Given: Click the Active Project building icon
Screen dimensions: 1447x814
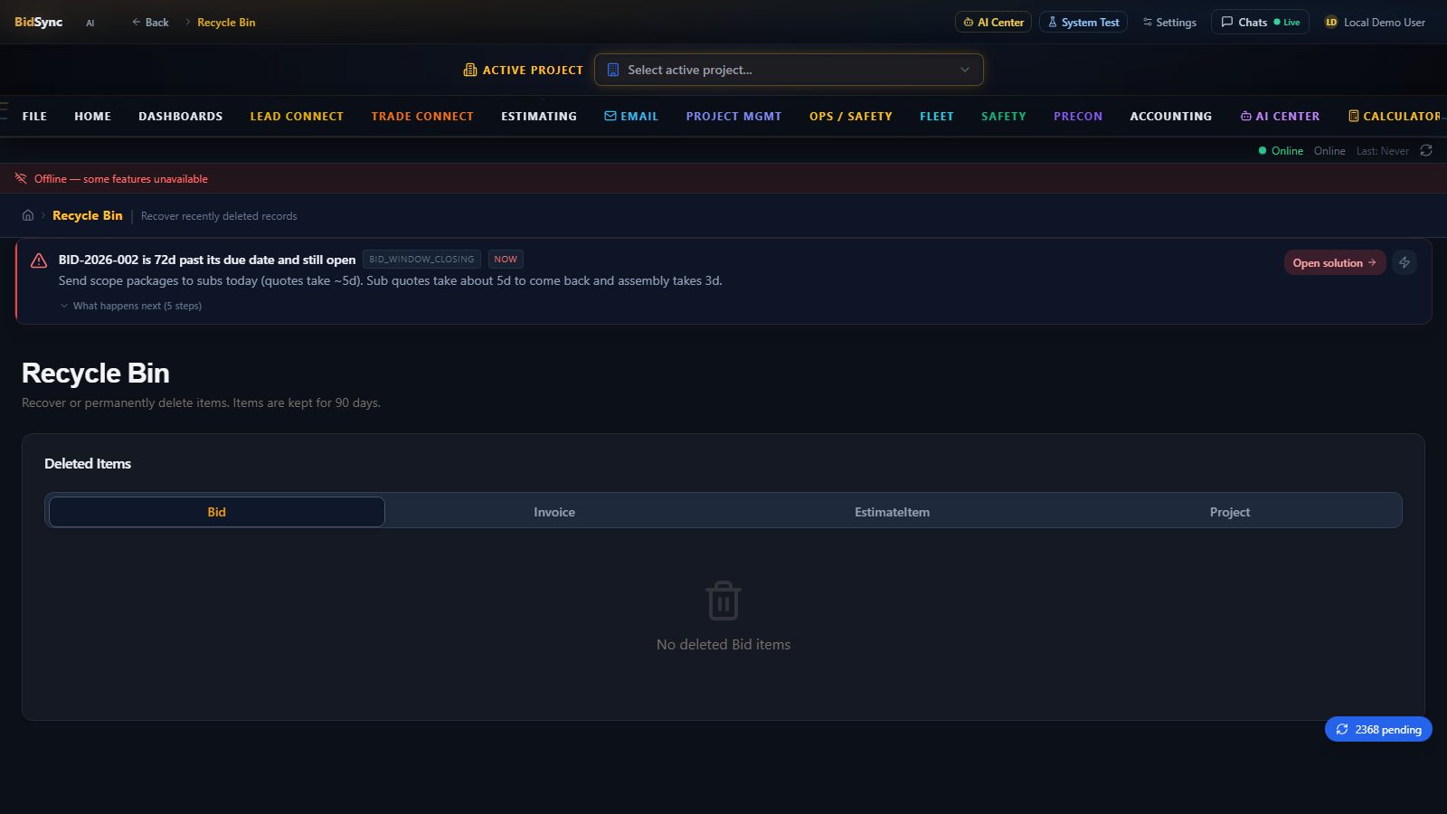Looking at the screenshot, I should click(x=470, y=70).
